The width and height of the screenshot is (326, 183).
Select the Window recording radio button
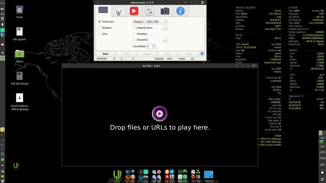point(99,28)
